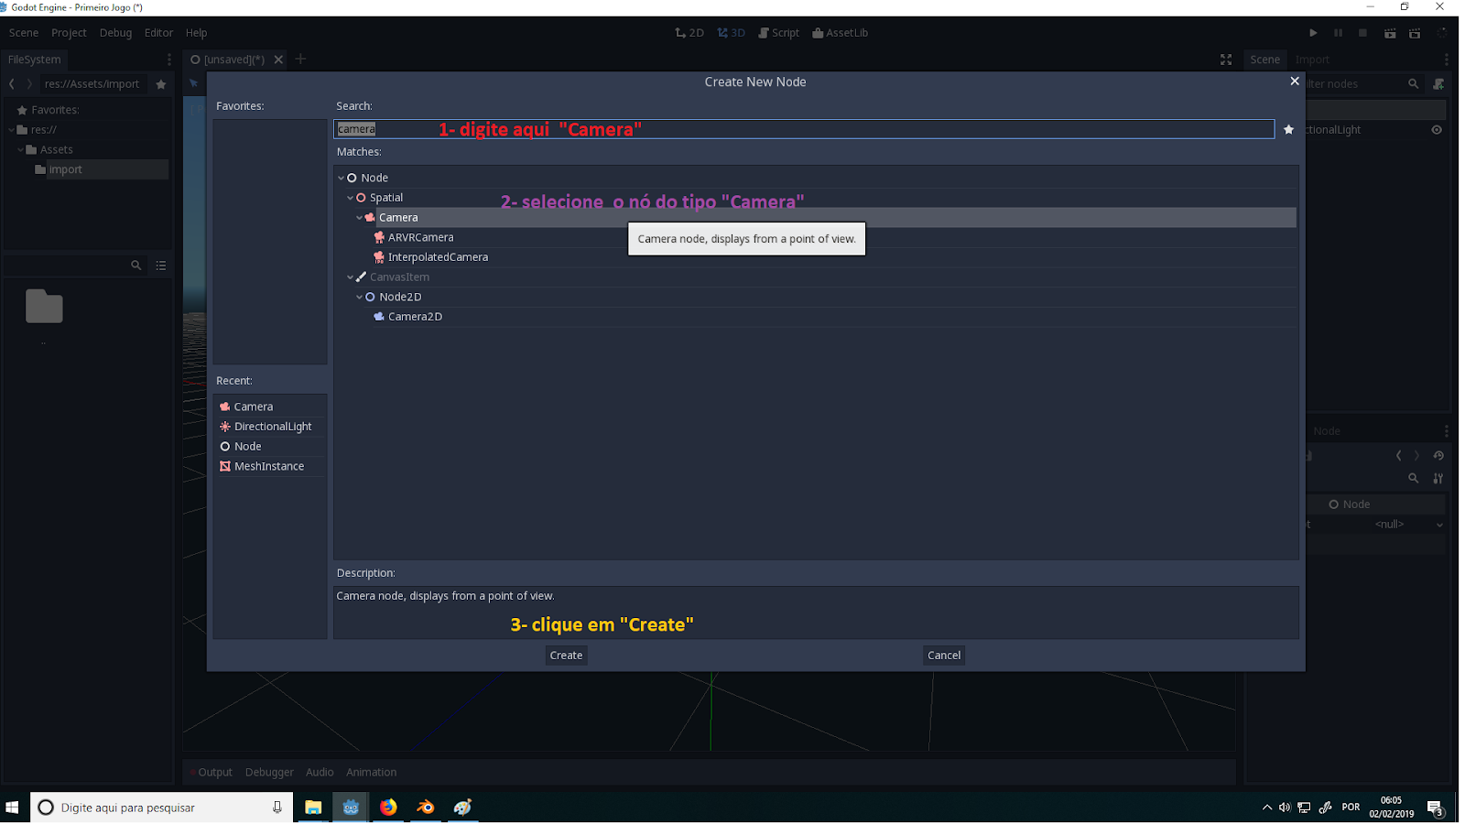Open the FileSystem dock tab

(35, 60)
